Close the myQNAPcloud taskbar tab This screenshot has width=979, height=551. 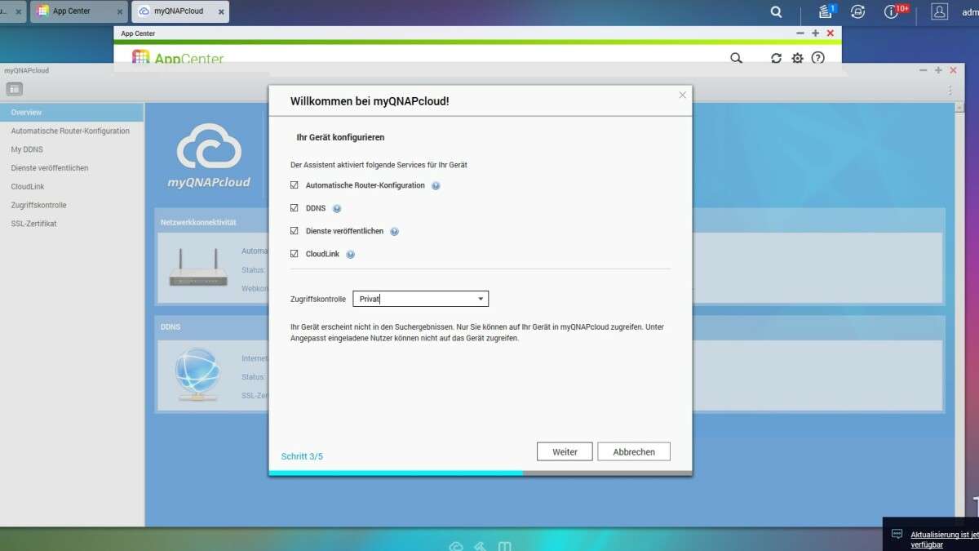[220, 11]
